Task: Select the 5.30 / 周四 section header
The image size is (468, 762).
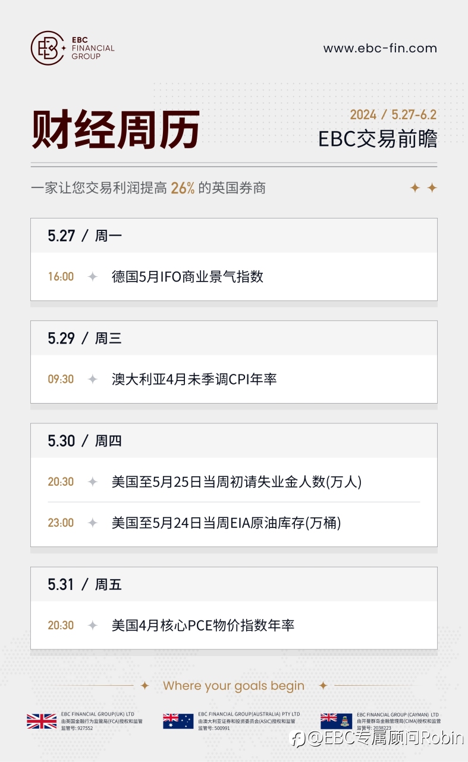Action: pyautogui.click(x=85, y=441)
